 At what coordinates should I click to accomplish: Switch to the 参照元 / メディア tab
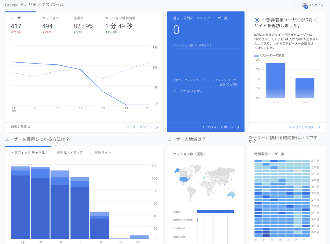tap(70, 152)
